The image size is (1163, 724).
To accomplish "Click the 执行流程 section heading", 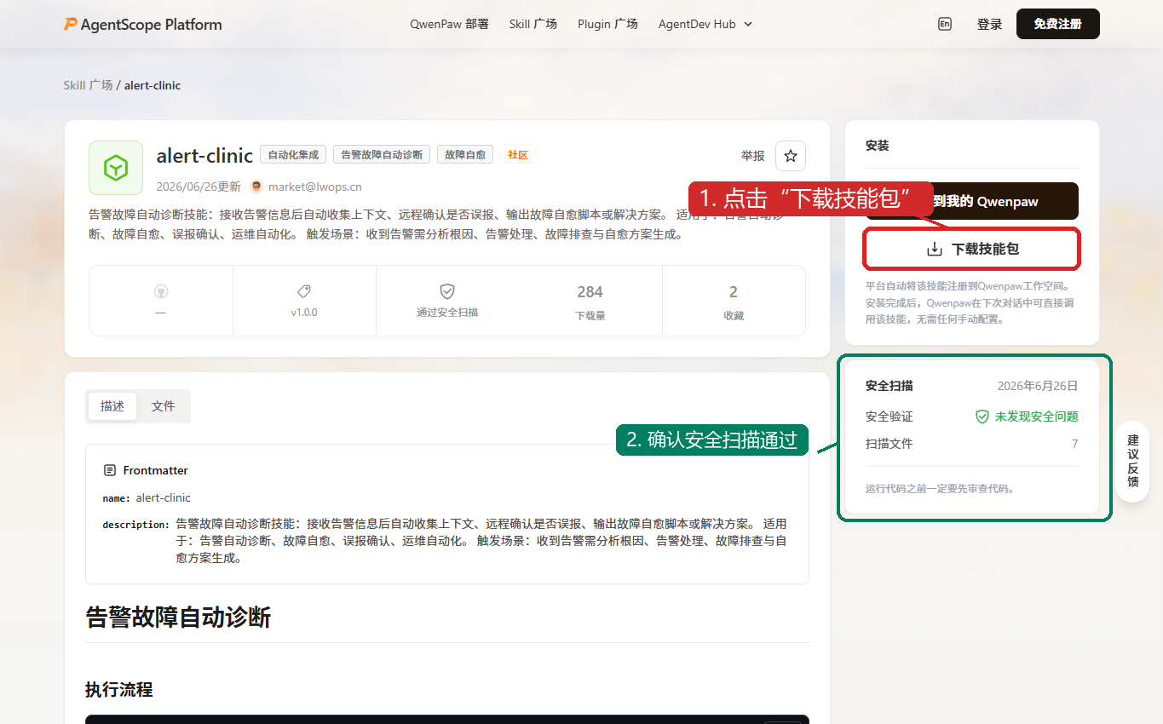I will pyautogui.click(x=119, y=689).
